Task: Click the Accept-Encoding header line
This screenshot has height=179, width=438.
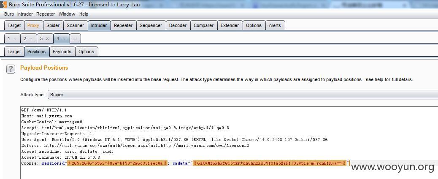Action: [67, 151]
